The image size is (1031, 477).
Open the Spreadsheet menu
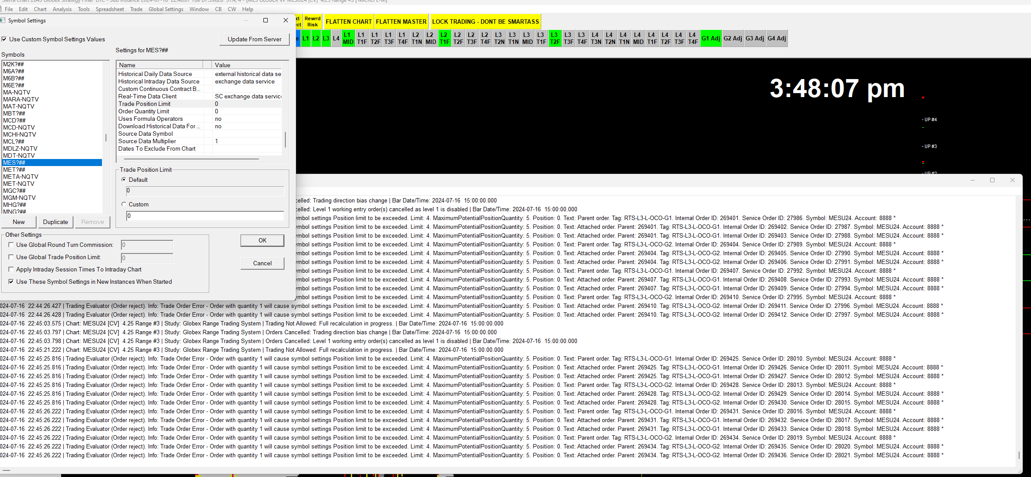pyautogui.click(x=109, y=9)
